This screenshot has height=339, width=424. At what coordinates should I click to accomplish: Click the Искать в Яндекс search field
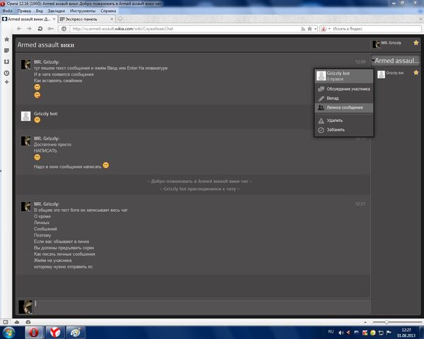376,29
